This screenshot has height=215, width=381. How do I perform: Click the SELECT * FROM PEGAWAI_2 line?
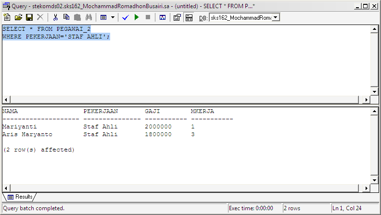[46, 29]
